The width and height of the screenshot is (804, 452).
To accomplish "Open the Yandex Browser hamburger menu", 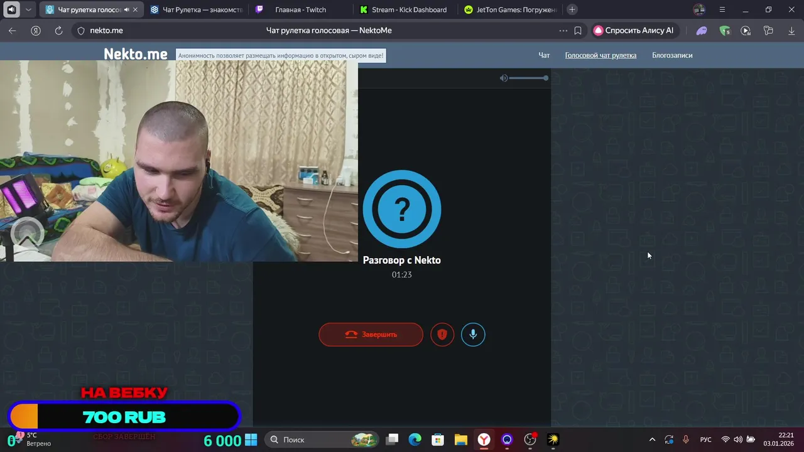I will [722, 9].
